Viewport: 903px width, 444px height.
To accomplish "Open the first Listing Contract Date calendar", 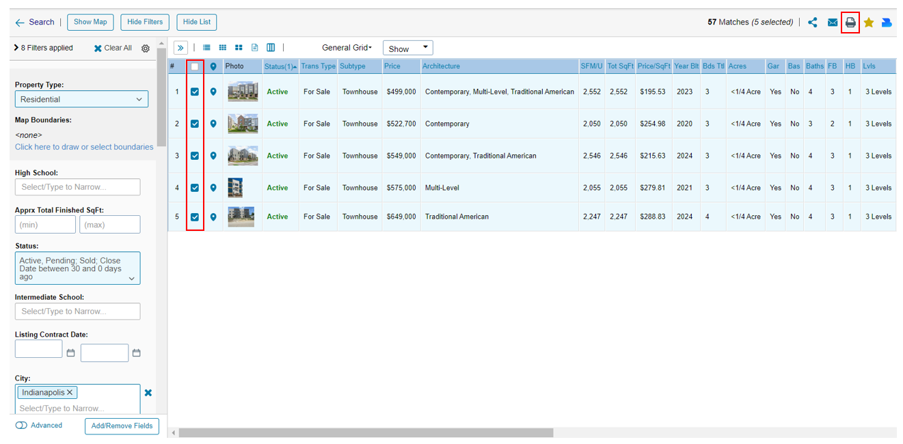I will click(70, 353).
